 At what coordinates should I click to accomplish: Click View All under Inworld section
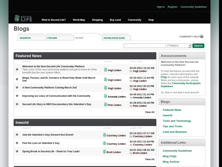[x=150, y=159]
